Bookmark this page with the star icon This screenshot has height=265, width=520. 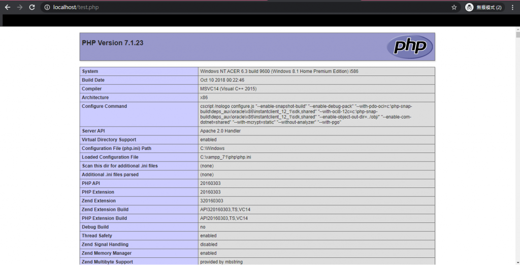pos(454,7)
